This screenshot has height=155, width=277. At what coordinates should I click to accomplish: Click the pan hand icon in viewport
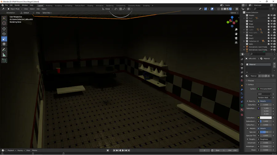[236, 34]
